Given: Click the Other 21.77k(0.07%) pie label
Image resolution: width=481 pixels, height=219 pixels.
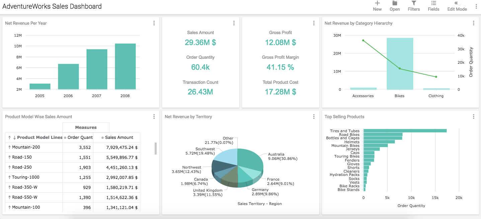Looking at the screenshot, I should (220, 140).
